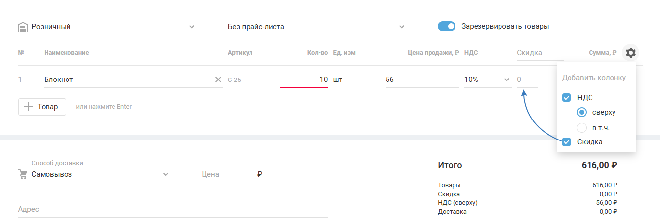The height and width of the screenshot is (220, 660).
Task: Click the shopping cart delivery icon
Action: [x=23, y=174]
